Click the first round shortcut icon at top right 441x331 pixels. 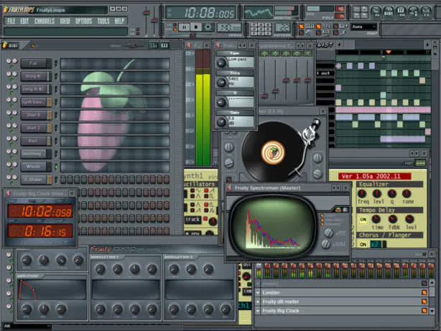[376, 11]
